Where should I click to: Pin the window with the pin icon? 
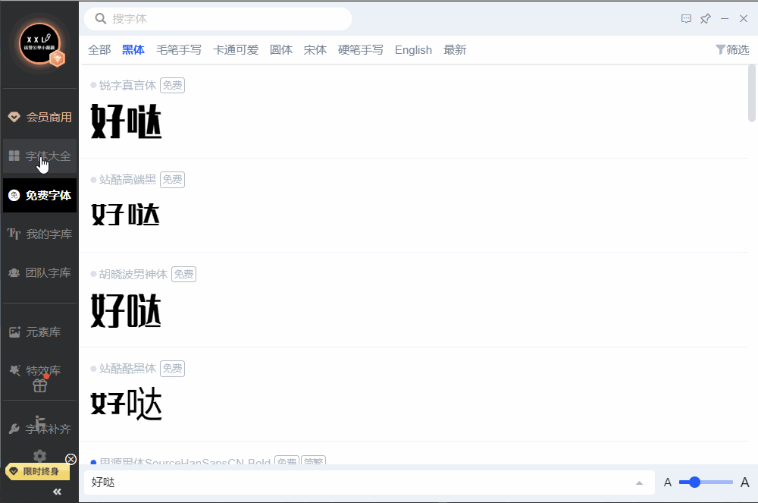[705, 19]
